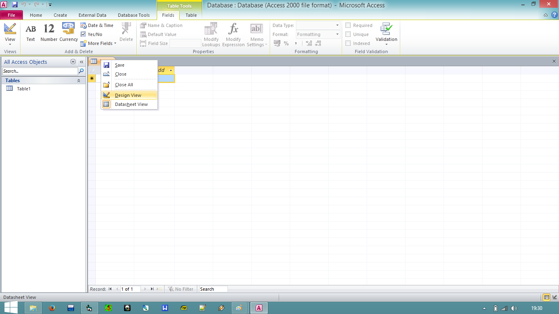
Task: Open Firefox from the taskbar
Action: [52, 308]
